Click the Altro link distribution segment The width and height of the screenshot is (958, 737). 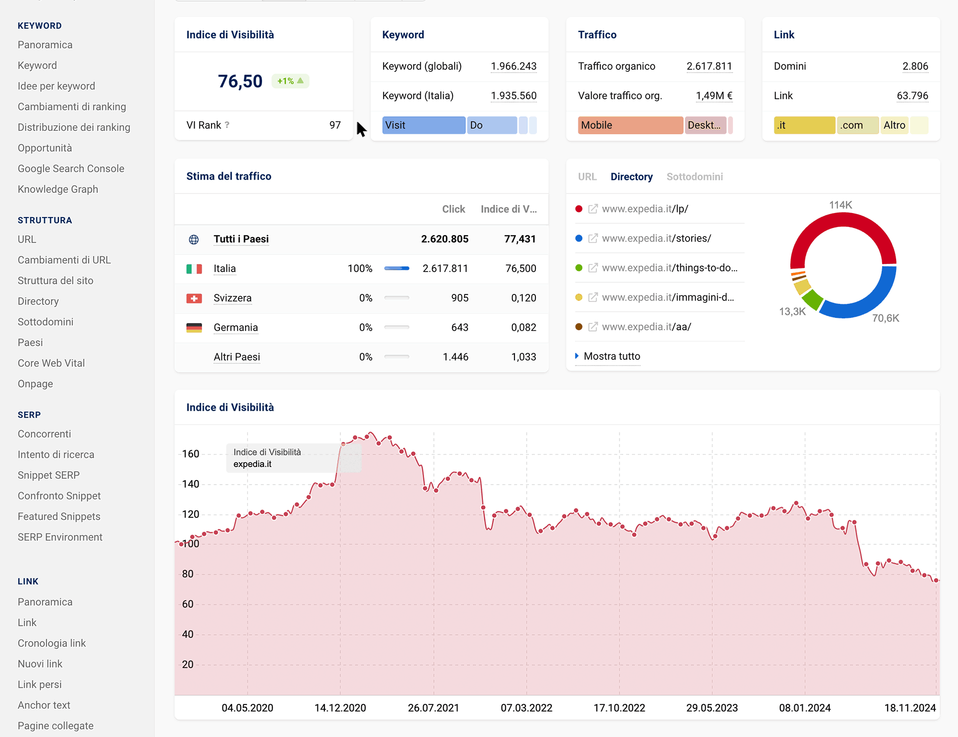coord(895,125)
